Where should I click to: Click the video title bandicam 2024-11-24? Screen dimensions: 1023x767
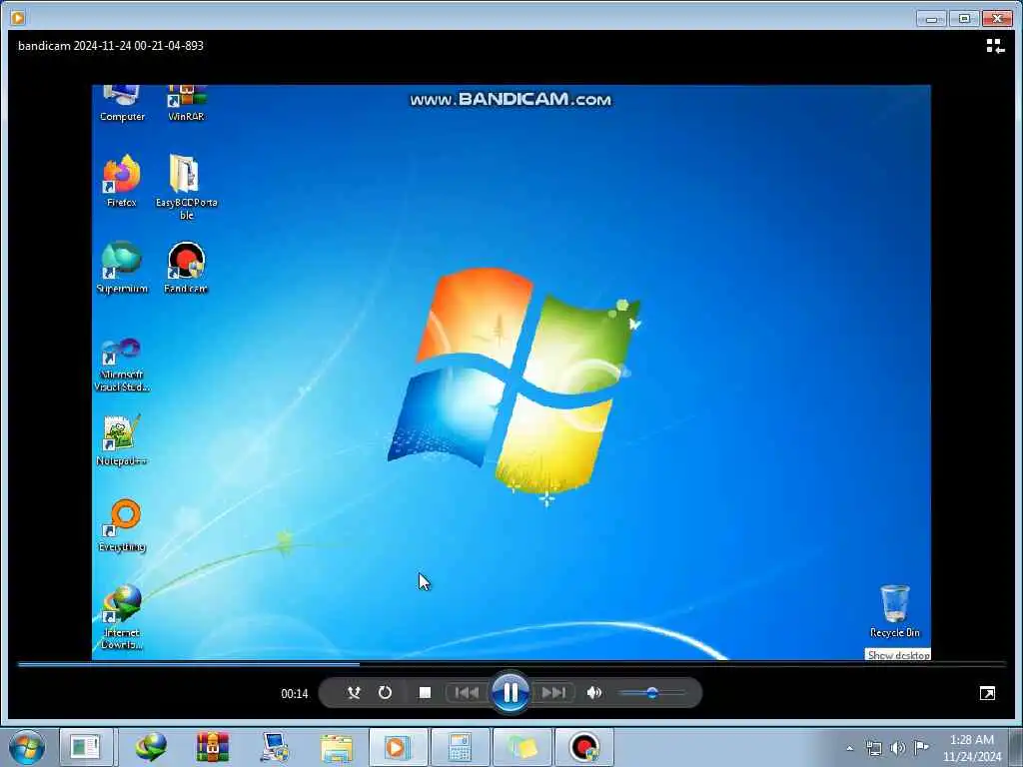tap(111, 46)
